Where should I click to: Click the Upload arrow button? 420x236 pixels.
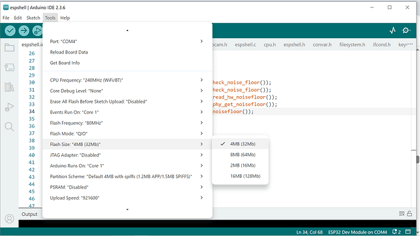point(24,30)
